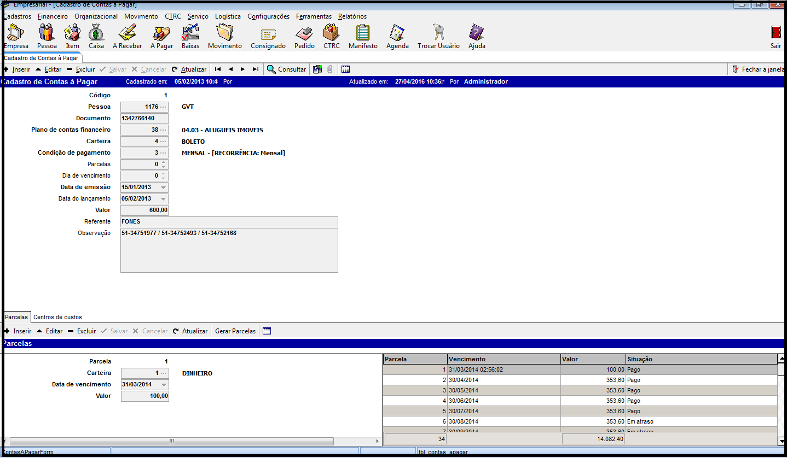The height and width of the screenshot is (458, 787).
Task: Go to the next record arrow
Action: (242, 69)
